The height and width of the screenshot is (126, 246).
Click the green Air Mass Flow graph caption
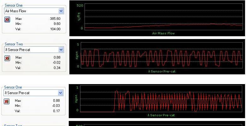tap(163, 33)
